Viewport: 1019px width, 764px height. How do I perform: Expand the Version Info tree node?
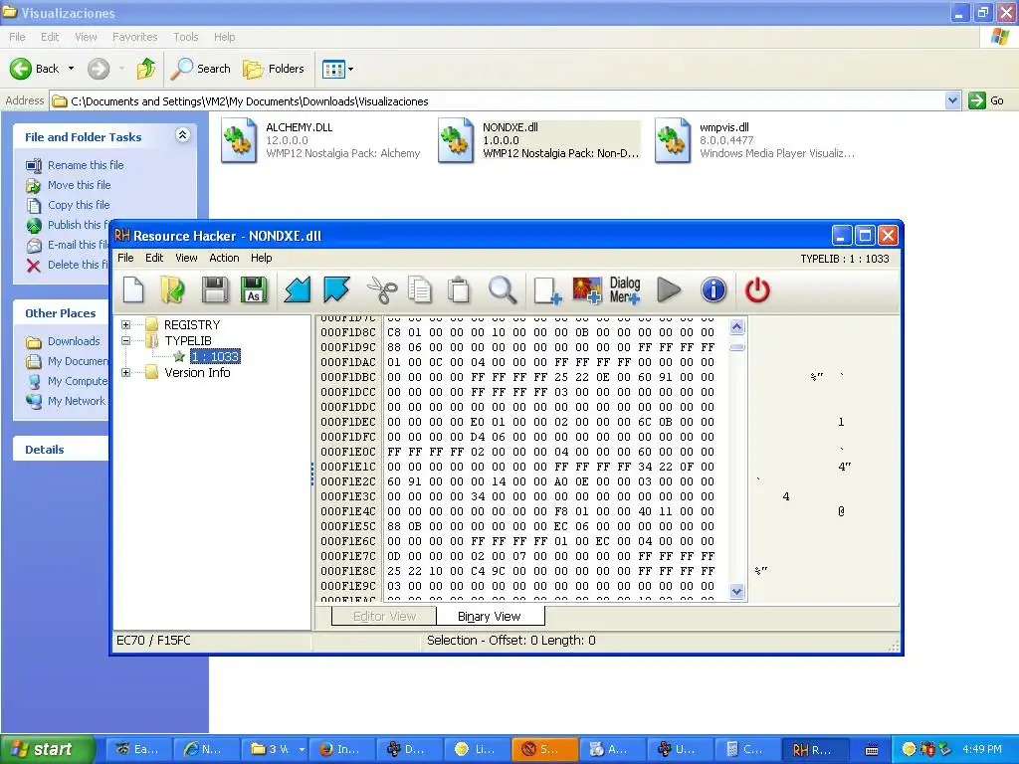[x=126, y=372]
